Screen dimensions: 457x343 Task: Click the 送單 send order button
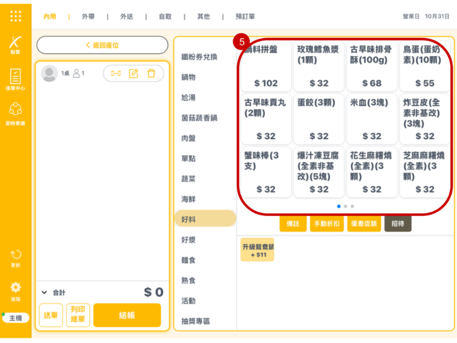click(51, 315)
